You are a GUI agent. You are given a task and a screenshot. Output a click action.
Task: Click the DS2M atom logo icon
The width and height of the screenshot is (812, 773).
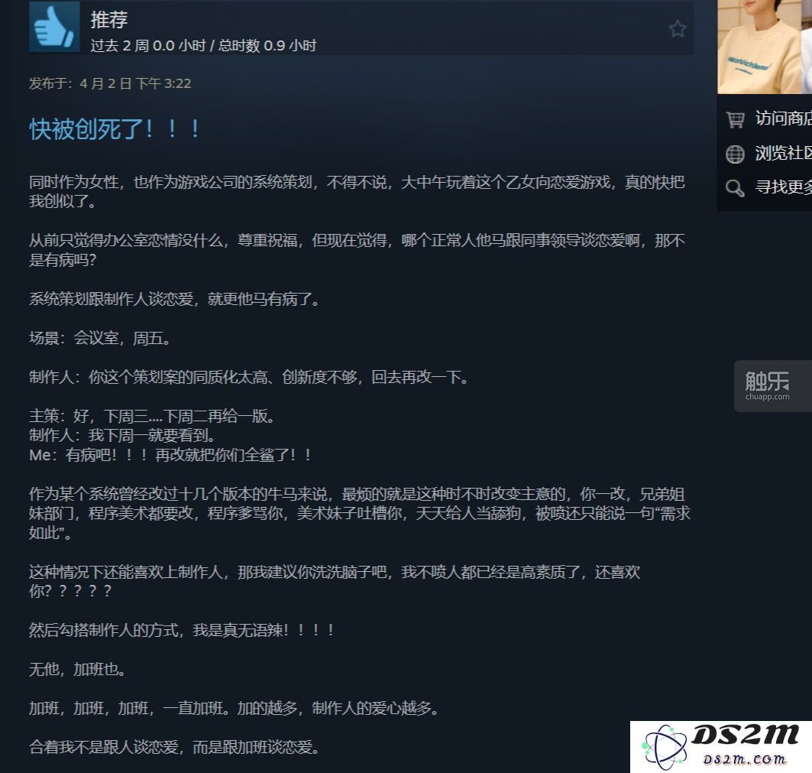pos(664,746)
